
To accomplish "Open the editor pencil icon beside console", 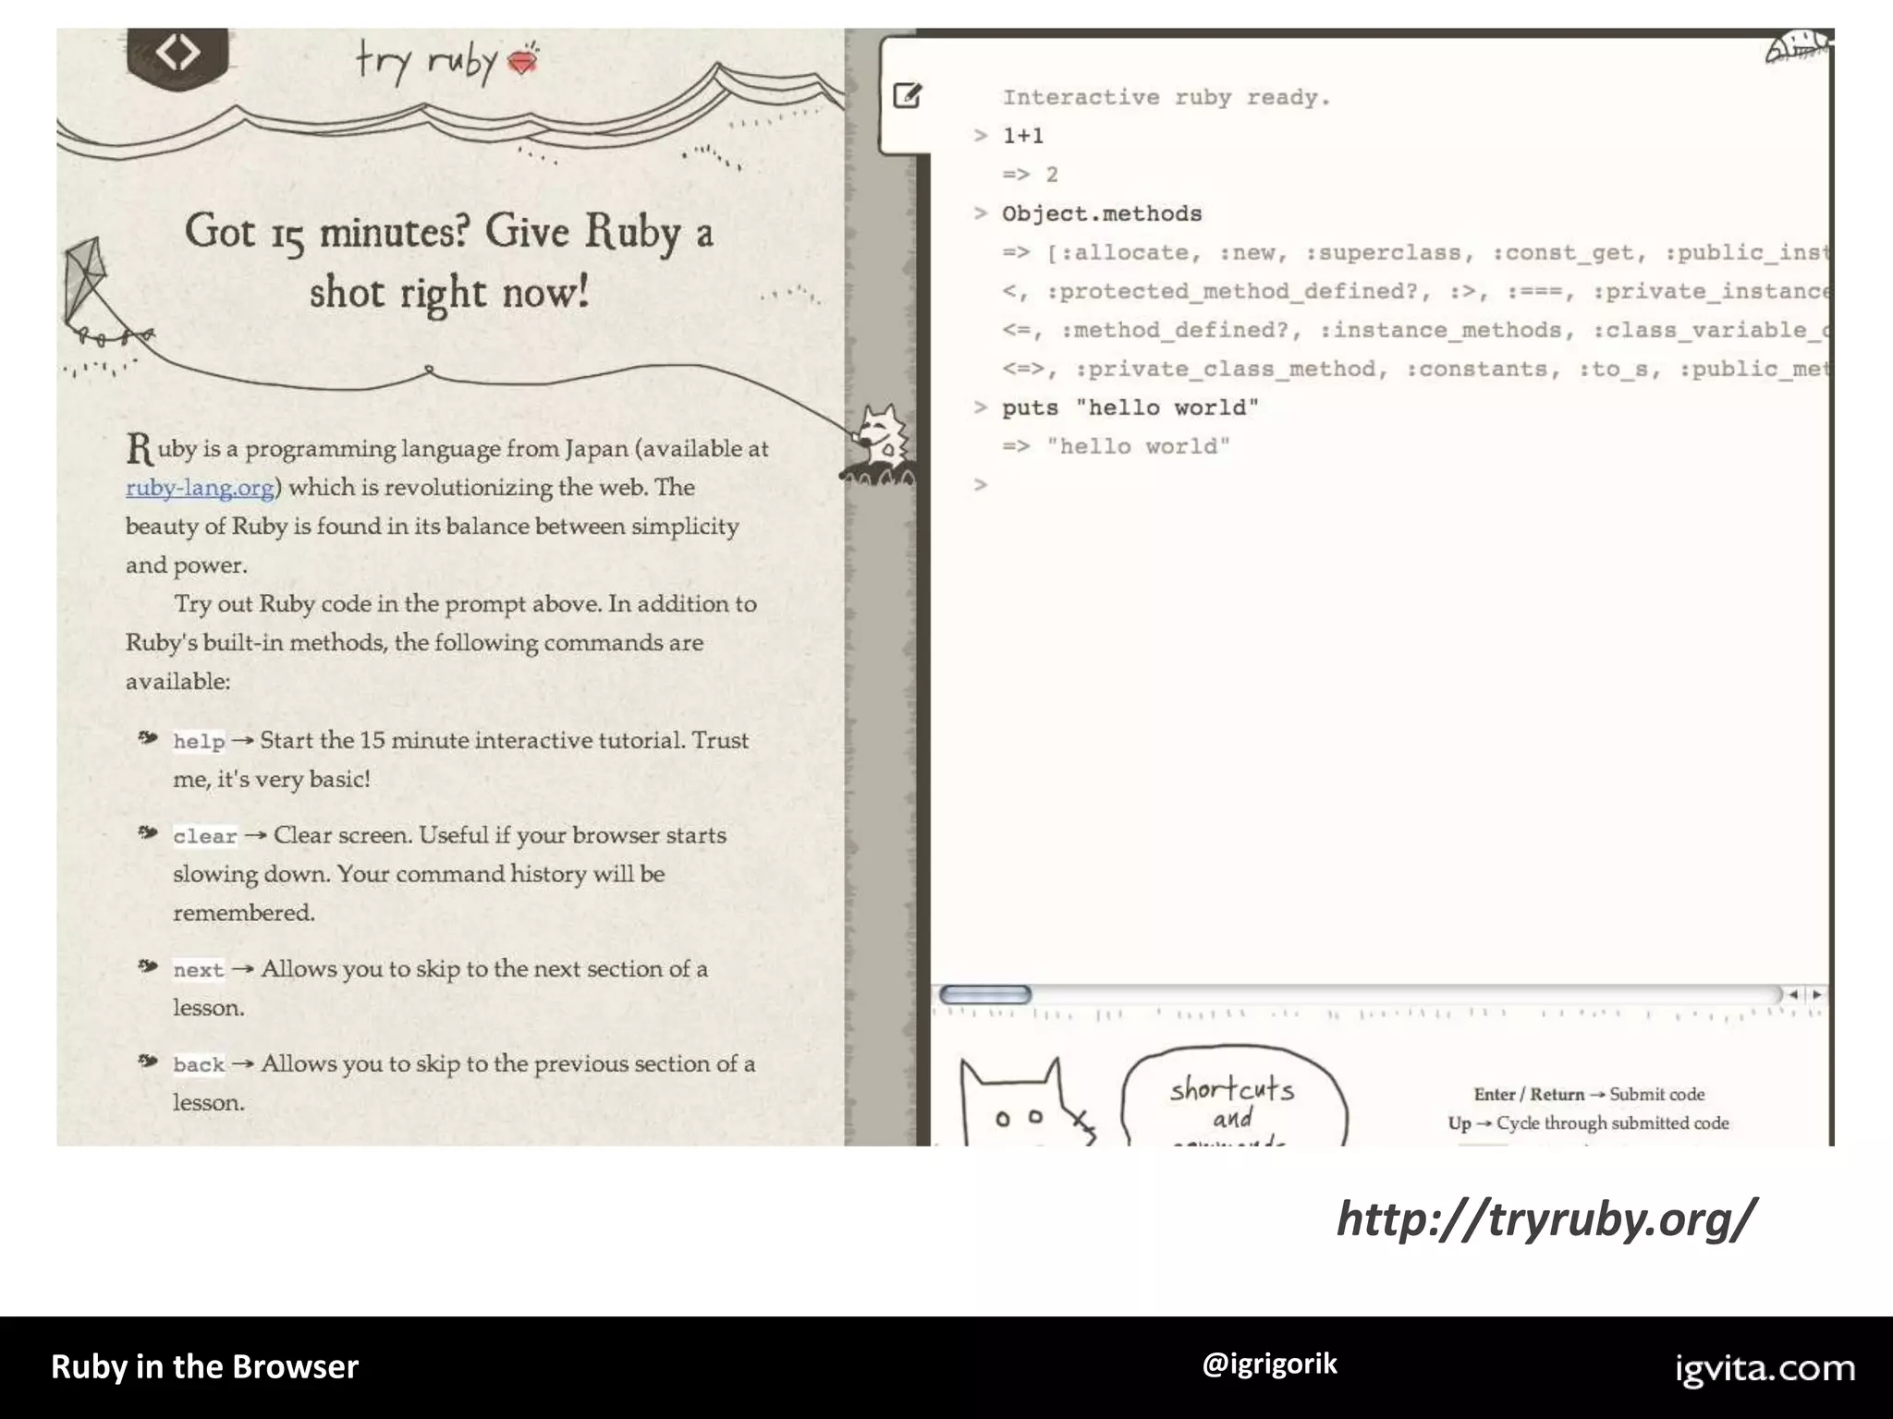I will (x=907, y=95).
